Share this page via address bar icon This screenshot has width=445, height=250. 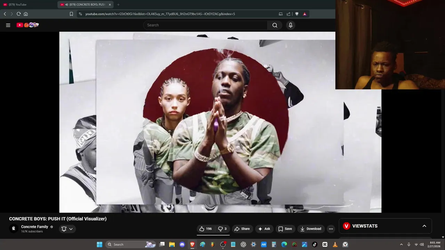click(x=289, y=14)
